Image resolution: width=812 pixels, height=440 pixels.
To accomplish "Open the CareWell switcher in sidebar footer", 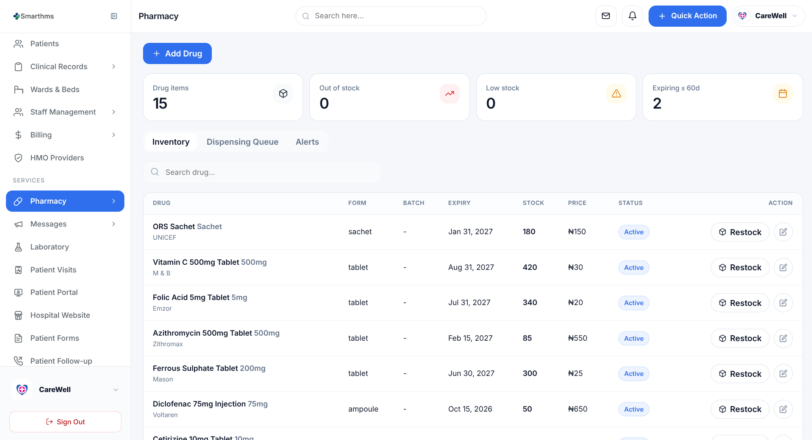I will [65, 390].
